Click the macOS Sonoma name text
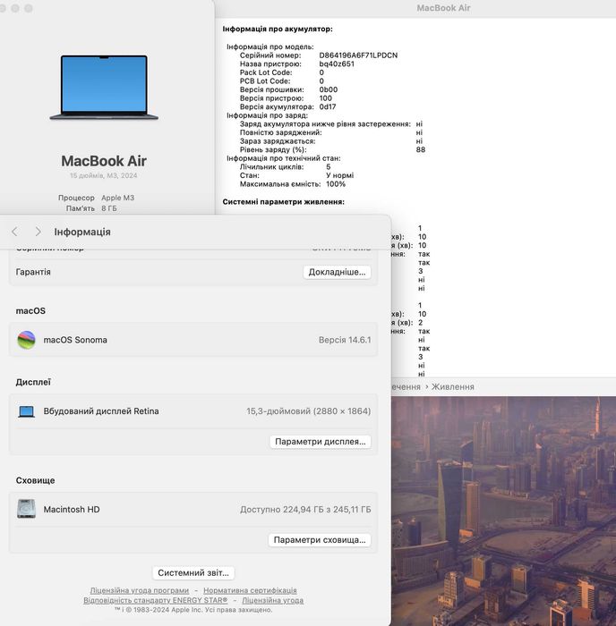The image size is (616, 626). [75, 340]
